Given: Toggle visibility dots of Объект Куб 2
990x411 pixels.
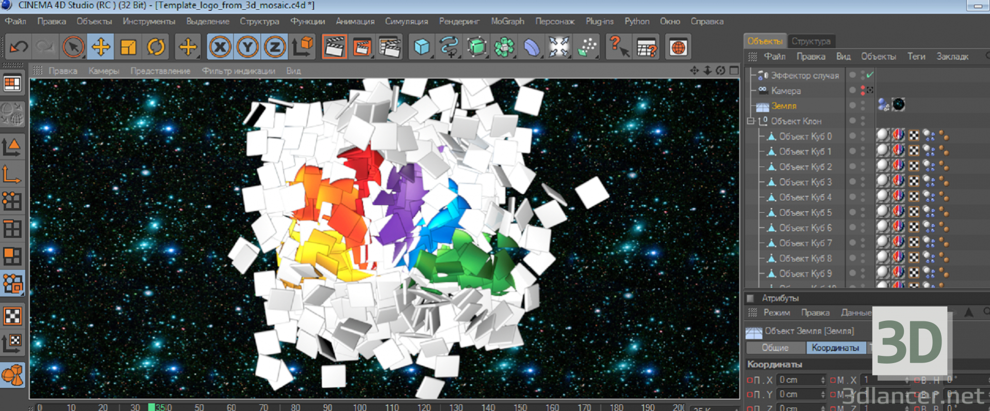Looking at the screenshot, I should [863, 166].
